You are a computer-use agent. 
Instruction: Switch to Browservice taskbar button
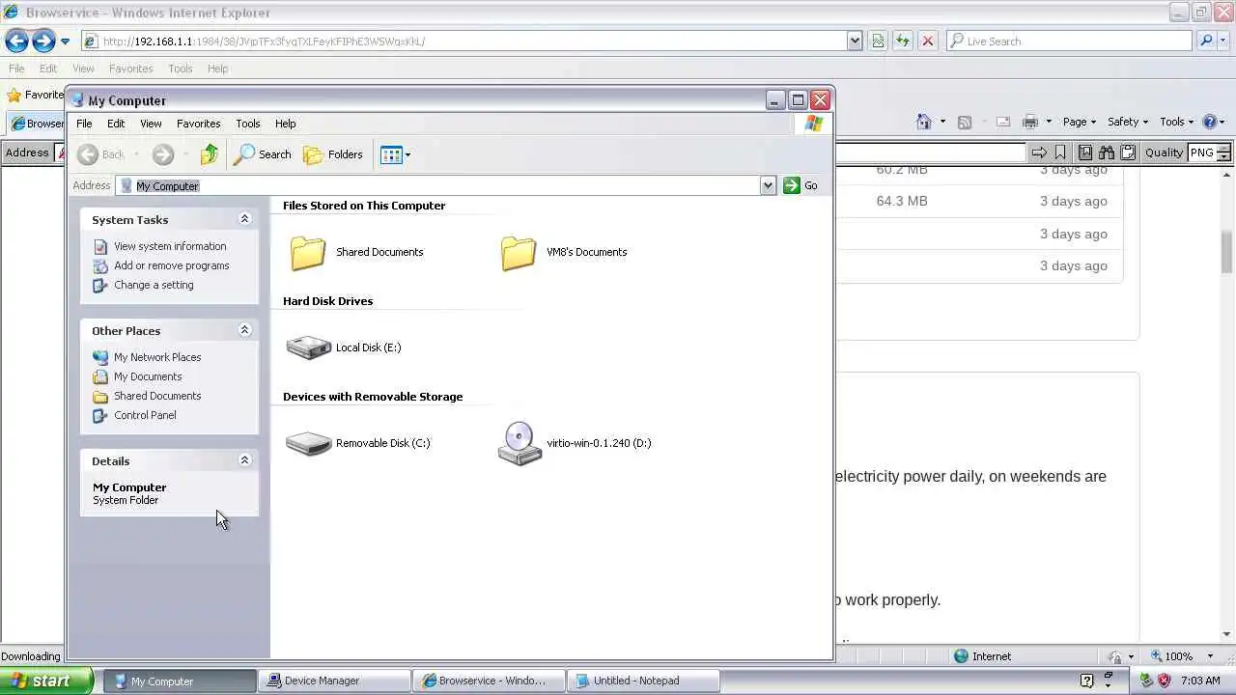pos(491,681)
